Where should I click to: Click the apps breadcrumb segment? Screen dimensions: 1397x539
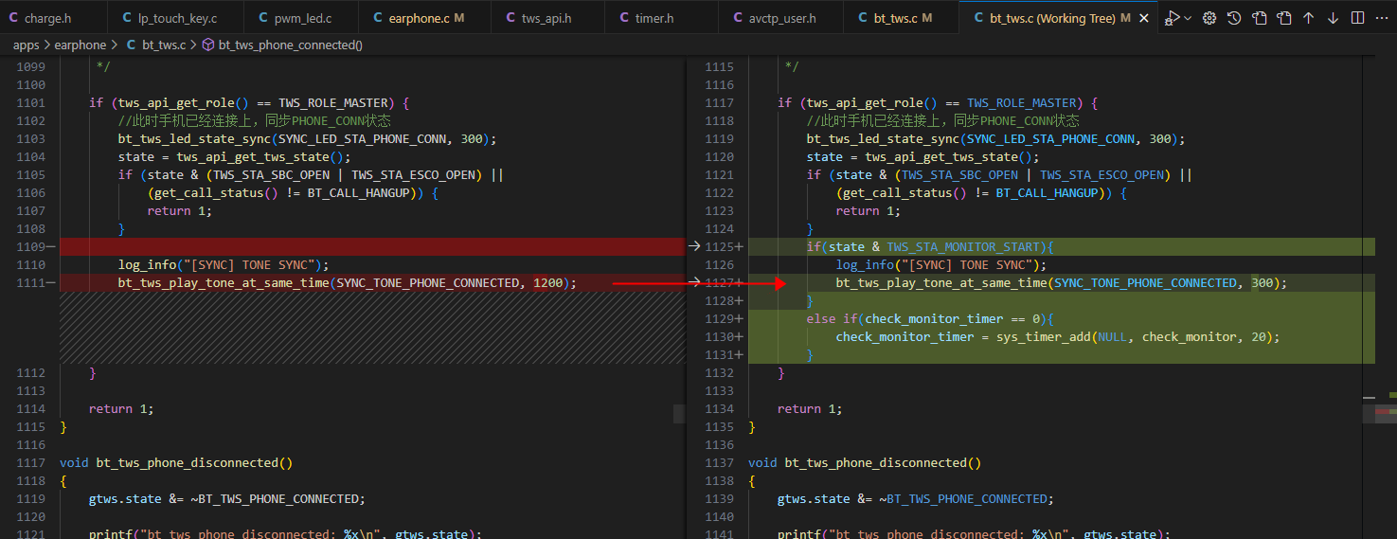click(27, 45)
